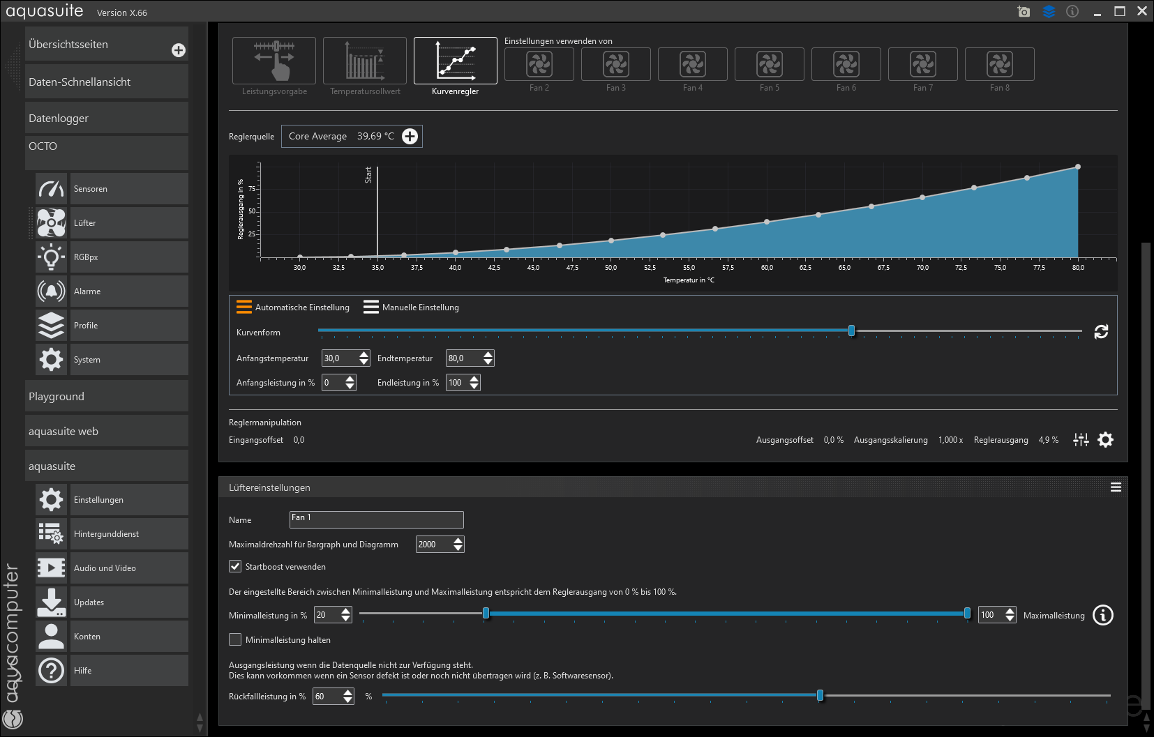Show the Maximalleistung info icon

click(x=1102, y=615)
